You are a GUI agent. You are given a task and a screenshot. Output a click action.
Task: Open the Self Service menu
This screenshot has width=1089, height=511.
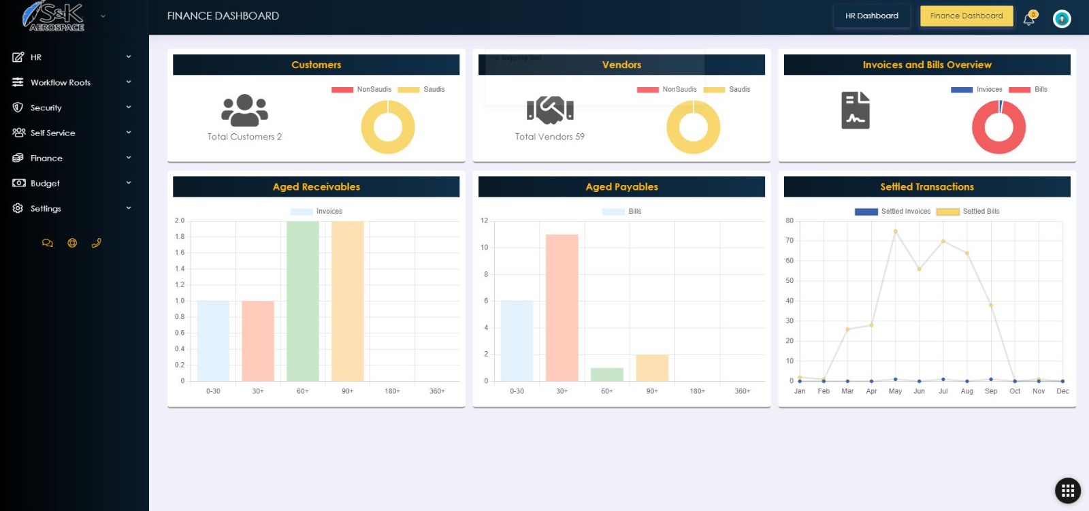(71, 133)
